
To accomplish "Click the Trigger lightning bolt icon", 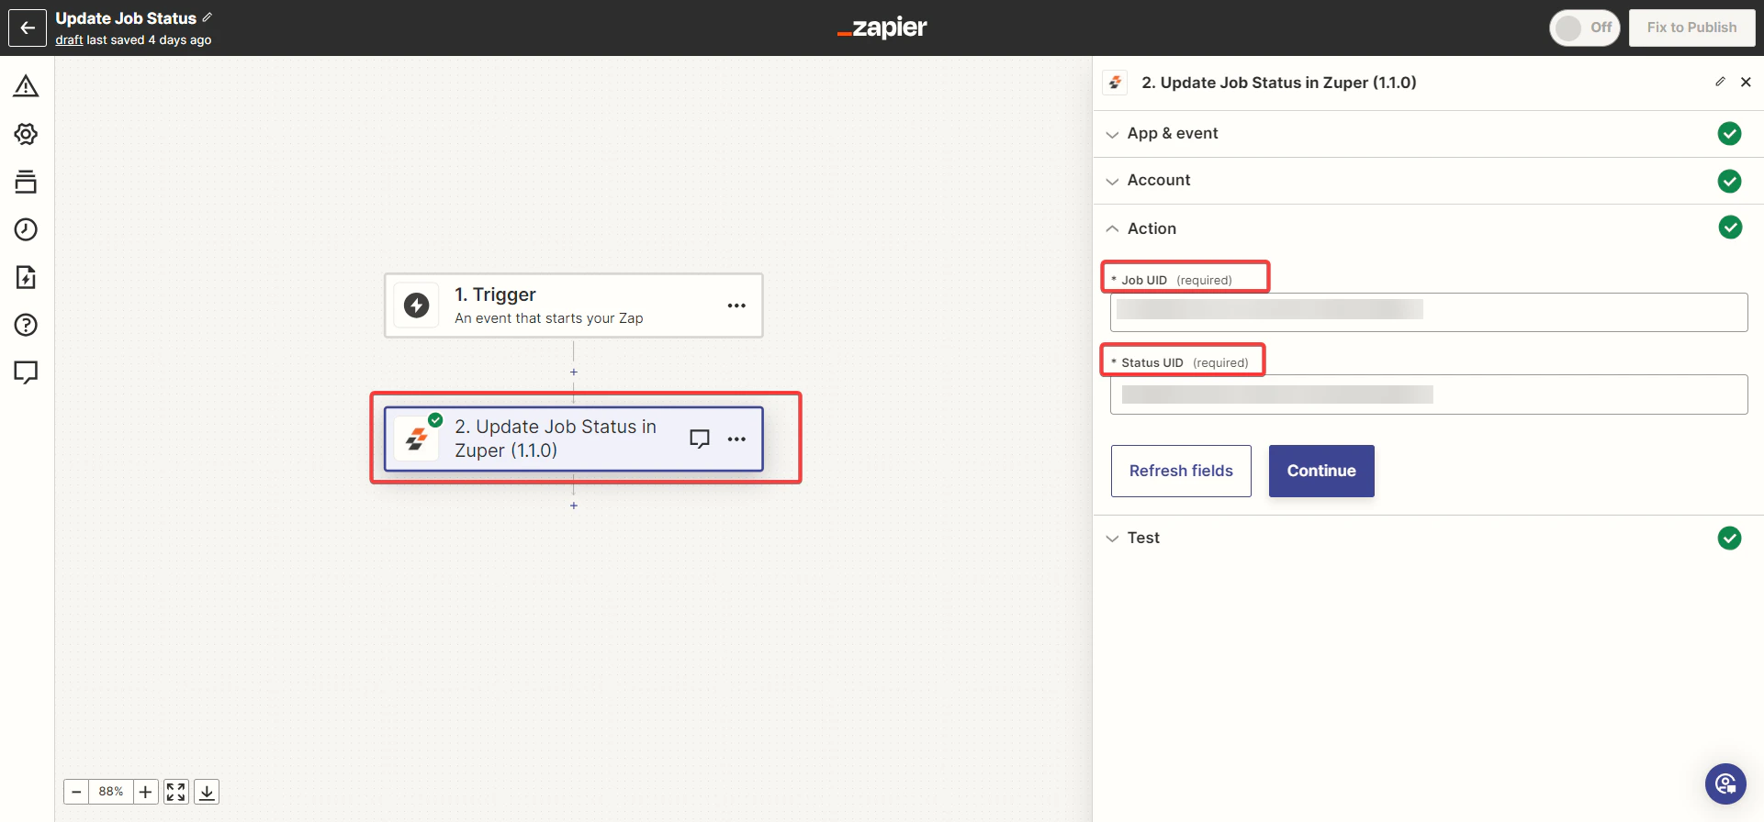I will 417,305.
